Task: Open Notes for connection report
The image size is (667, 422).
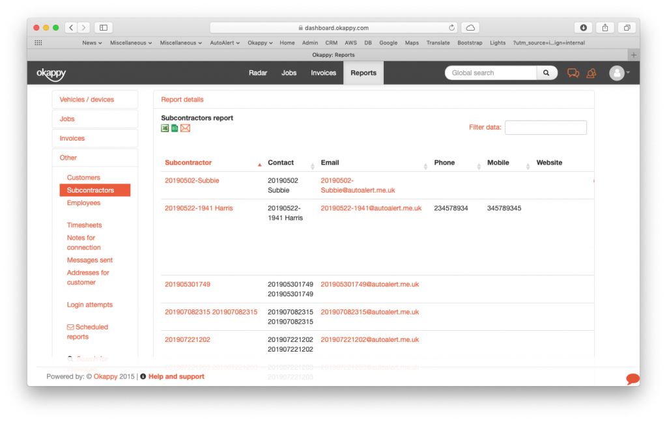Action: 84,242
